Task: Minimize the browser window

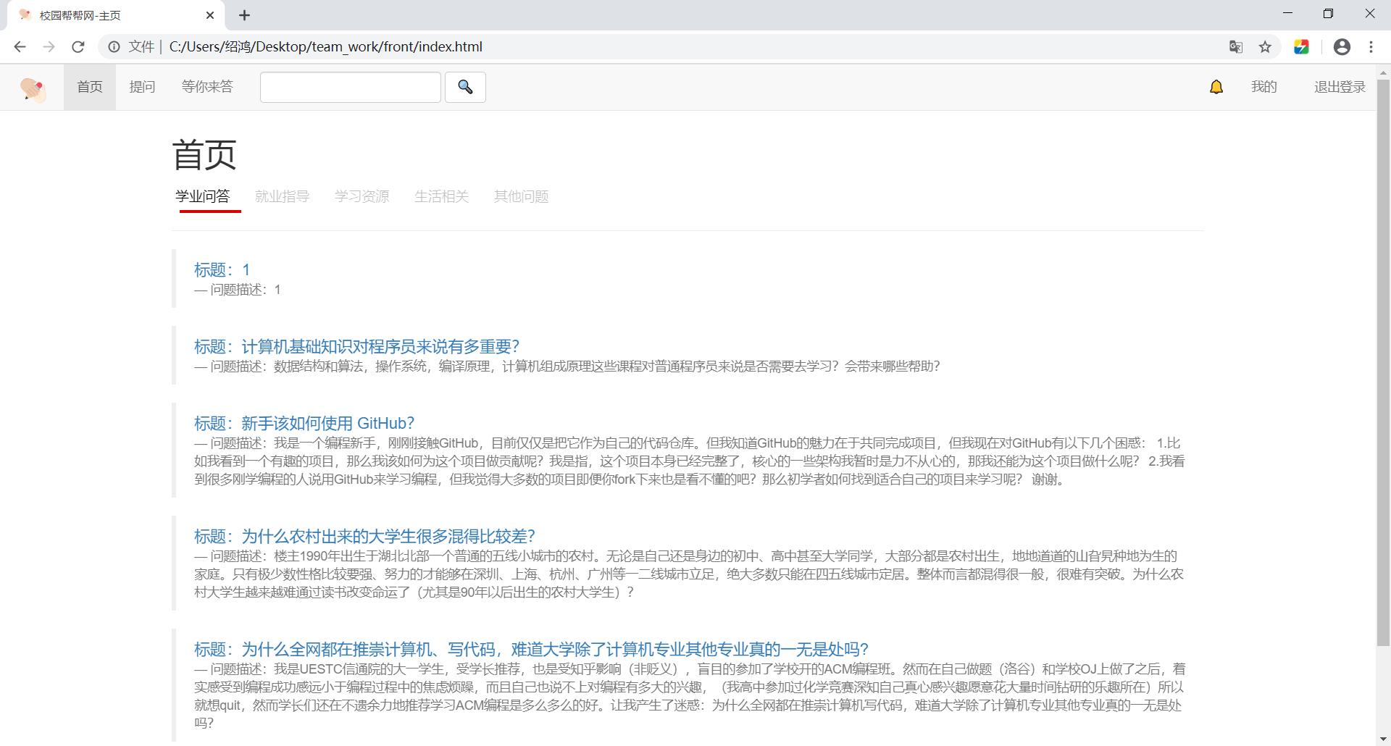Action: pyautogui.click(x=1287, y=14)
